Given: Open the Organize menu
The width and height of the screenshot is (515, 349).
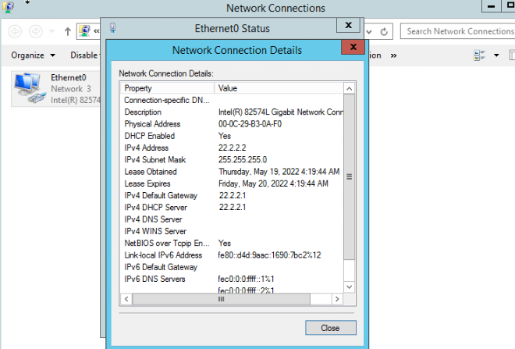Looking at the screenshot, I should 33,55.
